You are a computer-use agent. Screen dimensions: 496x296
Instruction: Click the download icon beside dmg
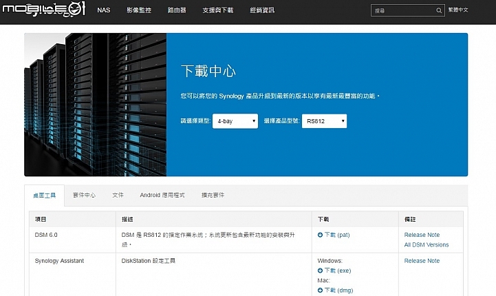point(320,290)
